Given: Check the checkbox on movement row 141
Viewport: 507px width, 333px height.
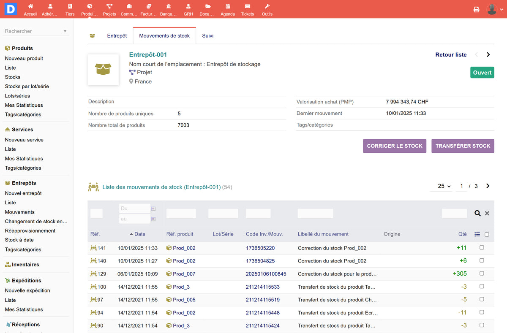Looking at the screenshot, I should coord(482,248).
